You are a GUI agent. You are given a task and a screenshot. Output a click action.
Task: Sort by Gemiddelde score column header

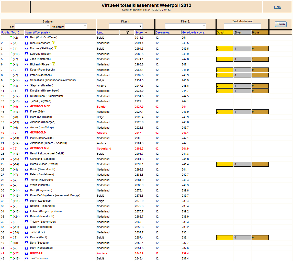[x=193, y=32]
